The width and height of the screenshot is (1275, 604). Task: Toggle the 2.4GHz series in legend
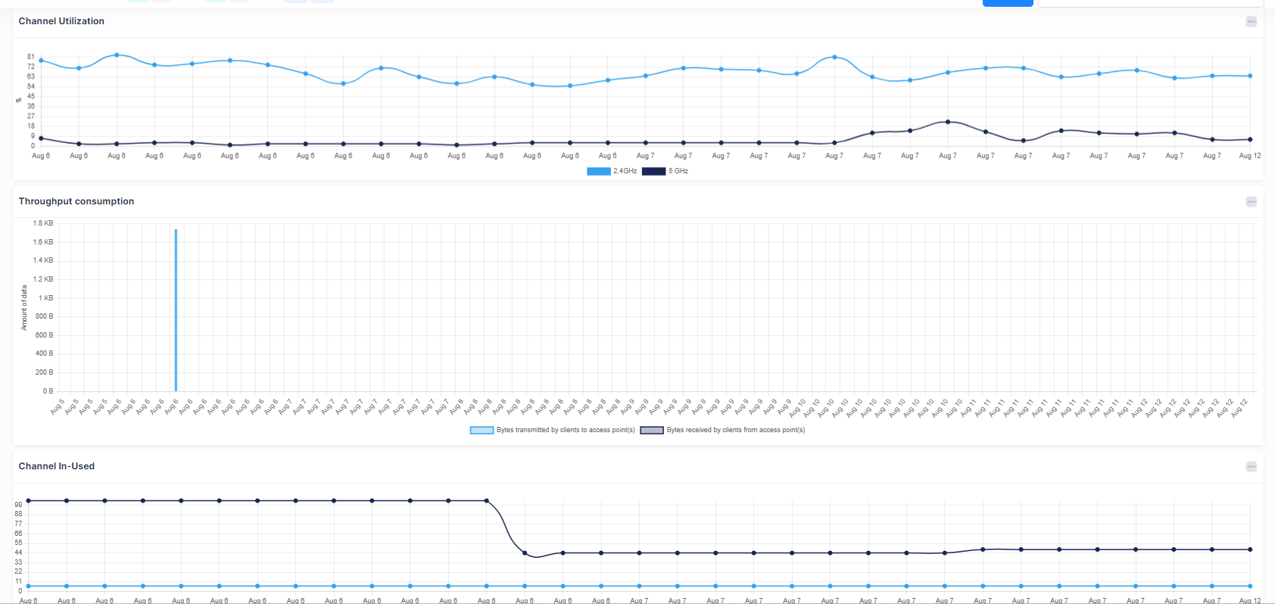625,171
